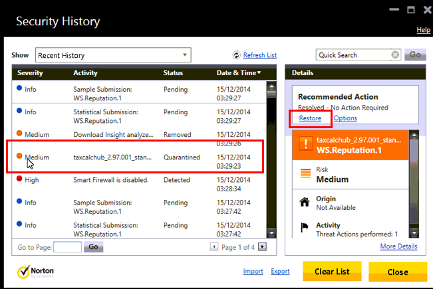
Task: Click the Refresh List circular arrows icon
Action: tap(236, 55)
